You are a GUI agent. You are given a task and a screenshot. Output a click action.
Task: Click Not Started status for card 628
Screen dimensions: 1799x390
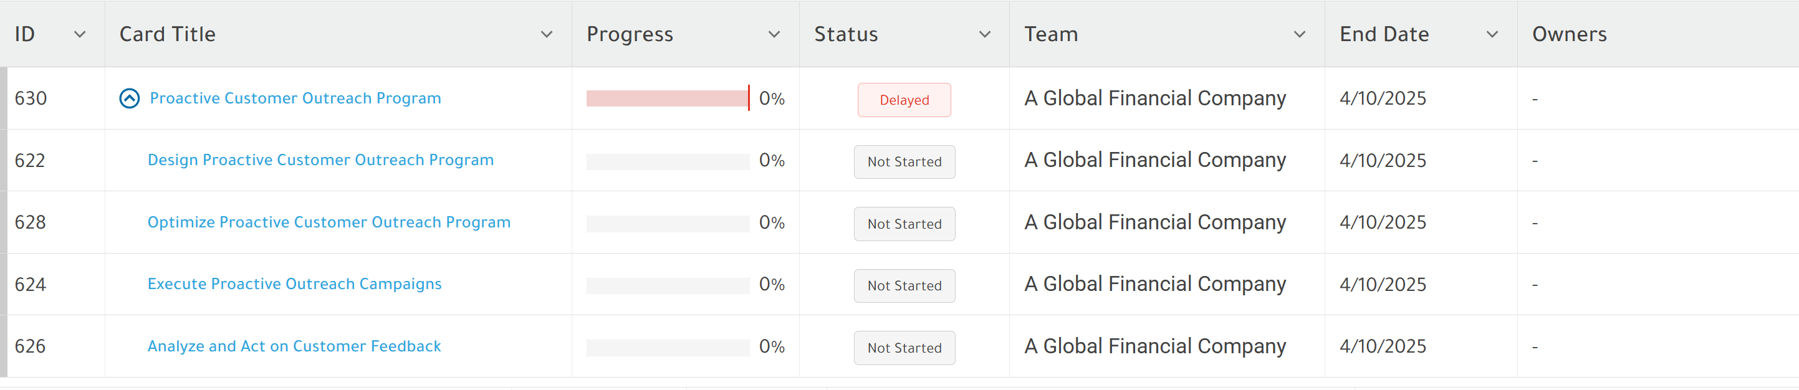(904, 224)
